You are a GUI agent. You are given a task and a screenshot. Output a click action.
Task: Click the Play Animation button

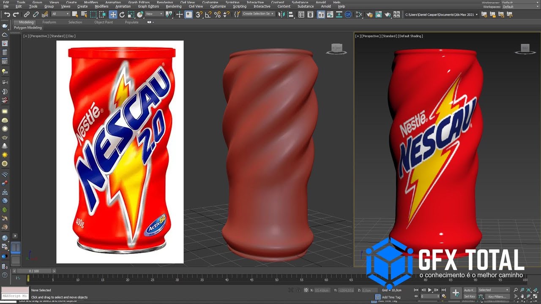pos(430,290)
